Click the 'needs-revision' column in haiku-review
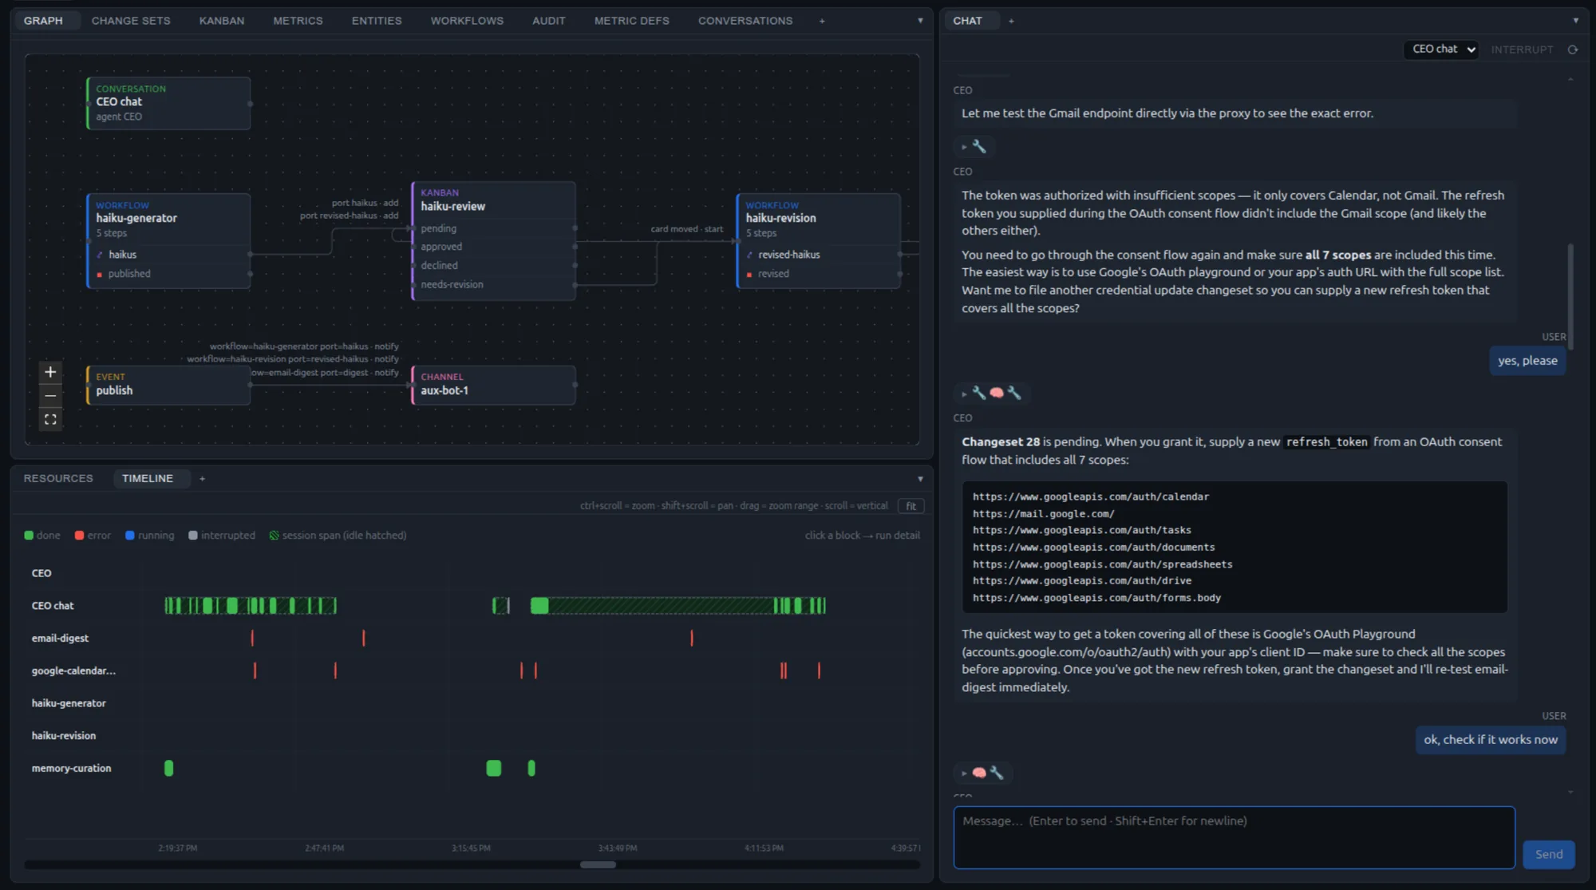The width and height of the screenshot is (1596, 890). [x=493, y=284]
